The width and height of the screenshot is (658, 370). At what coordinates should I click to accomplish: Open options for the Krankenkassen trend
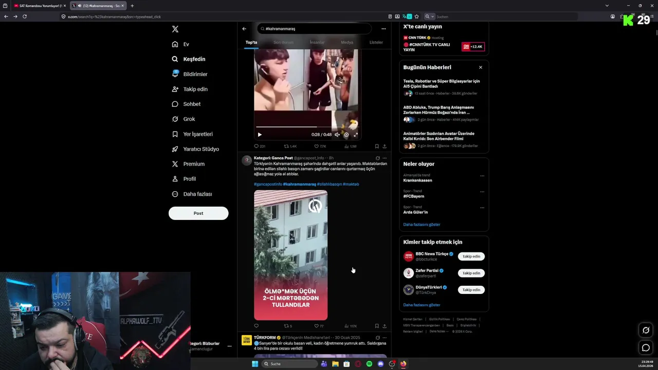pyautogui.click(x=482, y=176)
